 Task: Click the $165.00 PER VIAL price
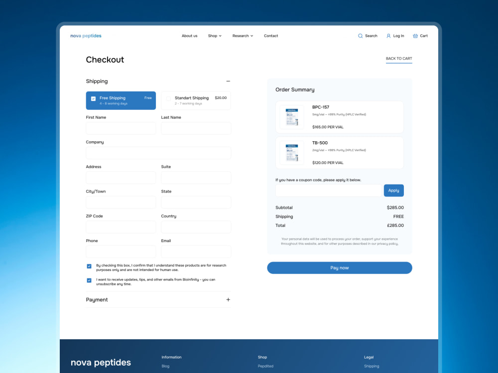(328, 127)
